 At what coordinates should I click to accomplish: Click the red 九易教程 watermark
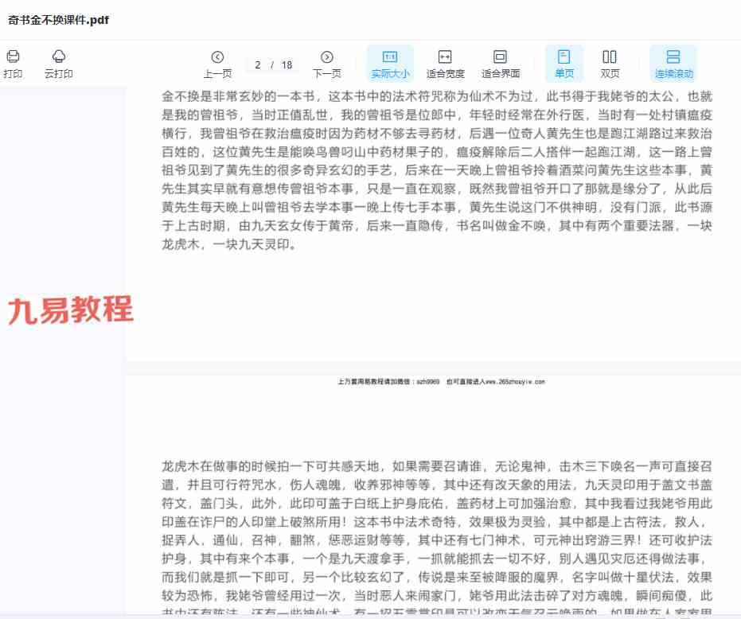pyautogui.click(x=70, y=310)
